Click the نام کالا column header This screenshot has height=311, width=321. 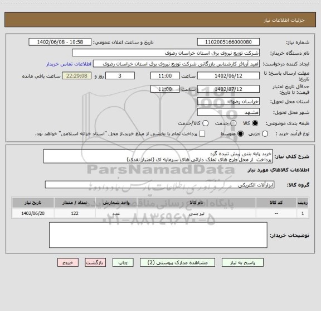(x=197, y=203)
